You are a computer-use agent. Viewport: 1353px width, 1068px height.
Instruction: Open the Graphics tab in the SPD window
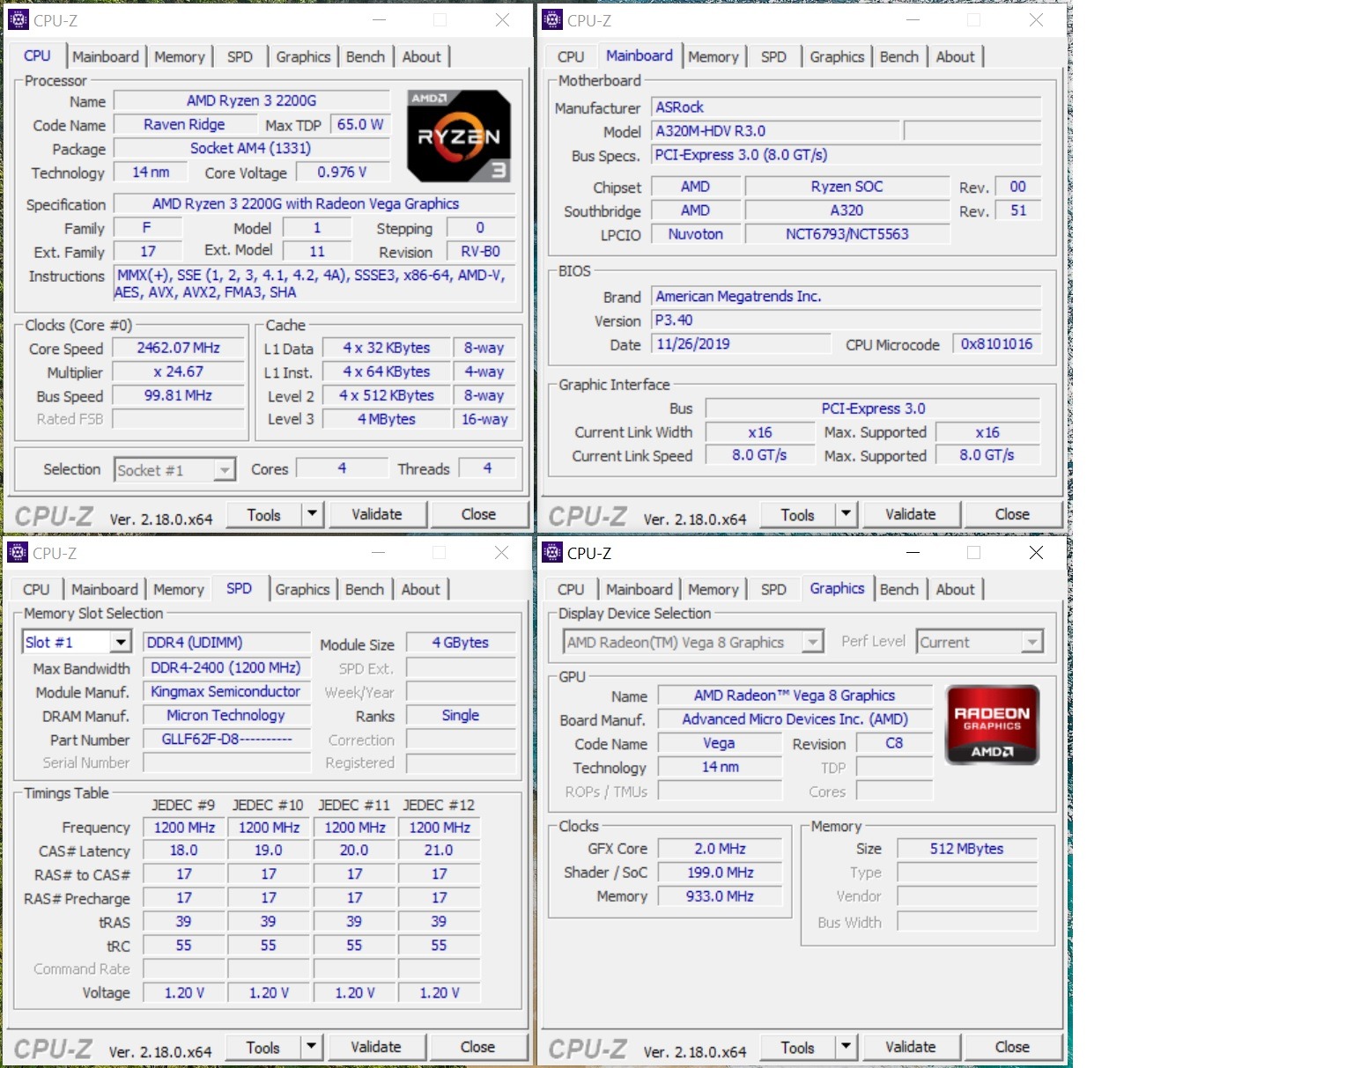tap(302, 589)
